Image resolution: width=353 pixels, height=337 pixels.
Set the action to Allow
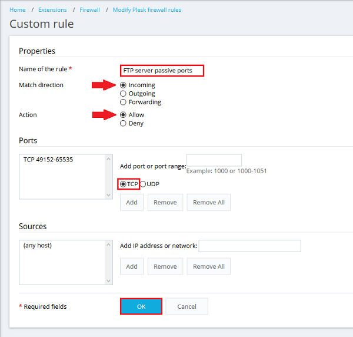123,115
